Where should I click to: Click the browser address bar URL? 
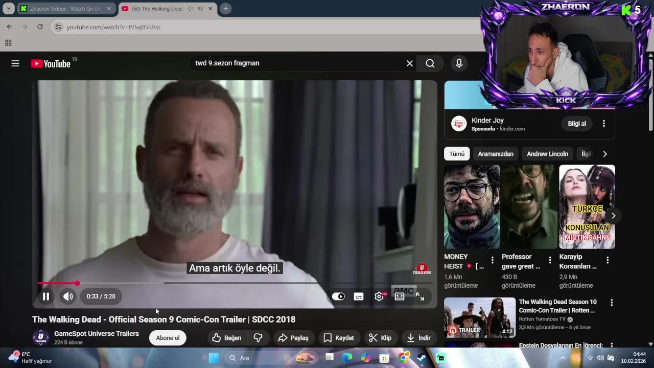(x=113, y=27)
